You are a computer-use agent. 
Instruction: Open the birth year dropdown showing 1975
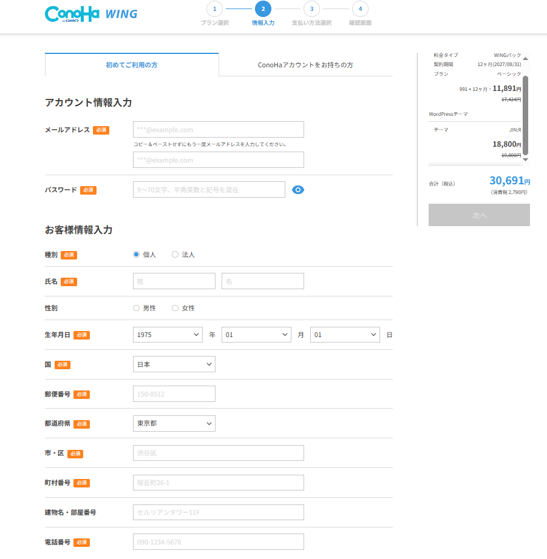point(168,335)
